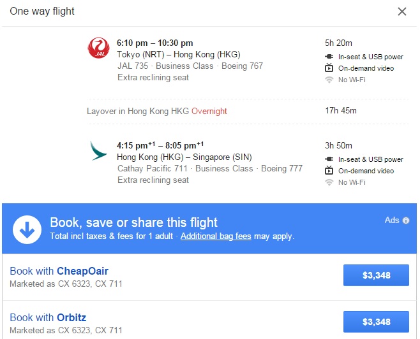Image resolution: width=420 pixels, height=339 pixels.
Task: Click the Ads info icon
Action: (x=406, y=220)
